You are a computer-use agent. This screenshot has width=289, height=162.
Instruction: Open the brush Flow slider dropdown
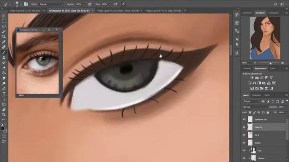coord(110,4)
